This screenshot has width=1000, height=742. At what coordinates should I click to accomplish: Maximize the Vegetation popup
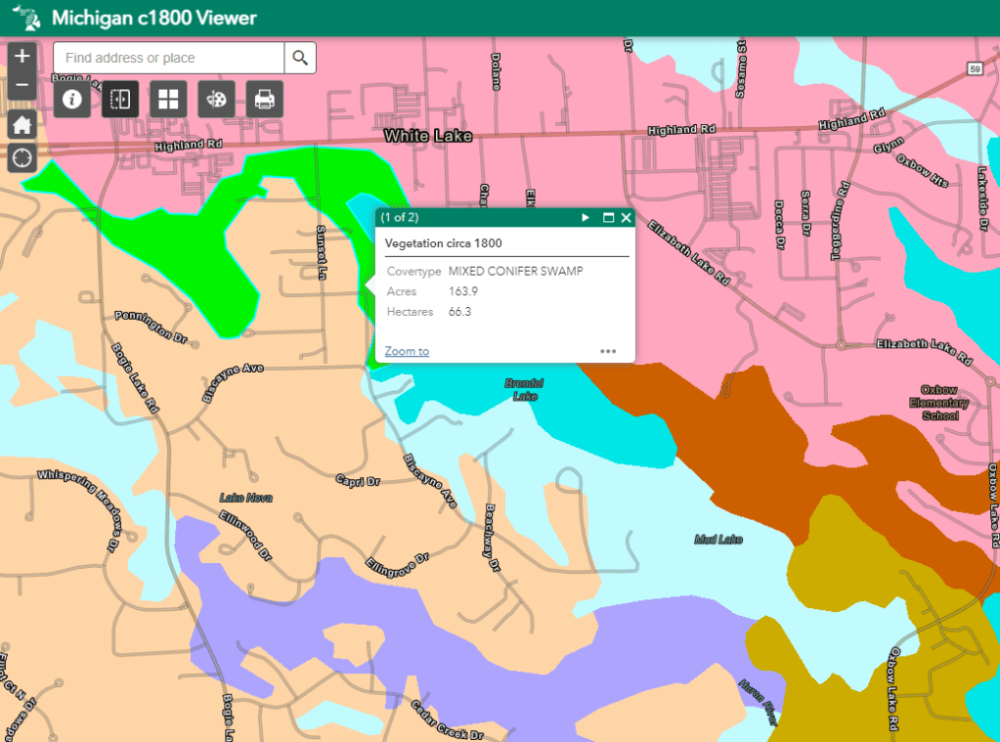point(608,217)
